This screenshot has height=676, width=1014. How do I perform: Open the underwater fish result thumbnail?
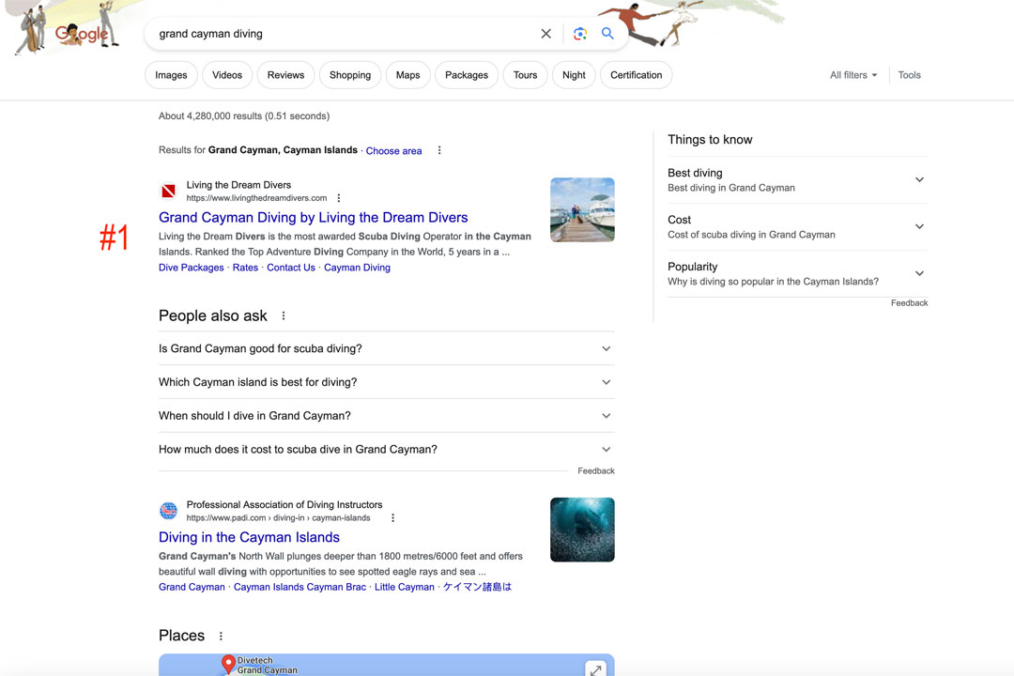582,530
